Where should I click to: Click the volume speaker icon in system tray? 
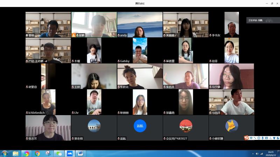coord(257,154)
